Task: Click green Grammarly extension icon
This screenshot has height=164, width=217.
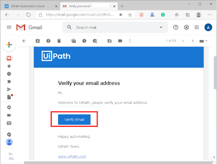Action: pos(163,15)
